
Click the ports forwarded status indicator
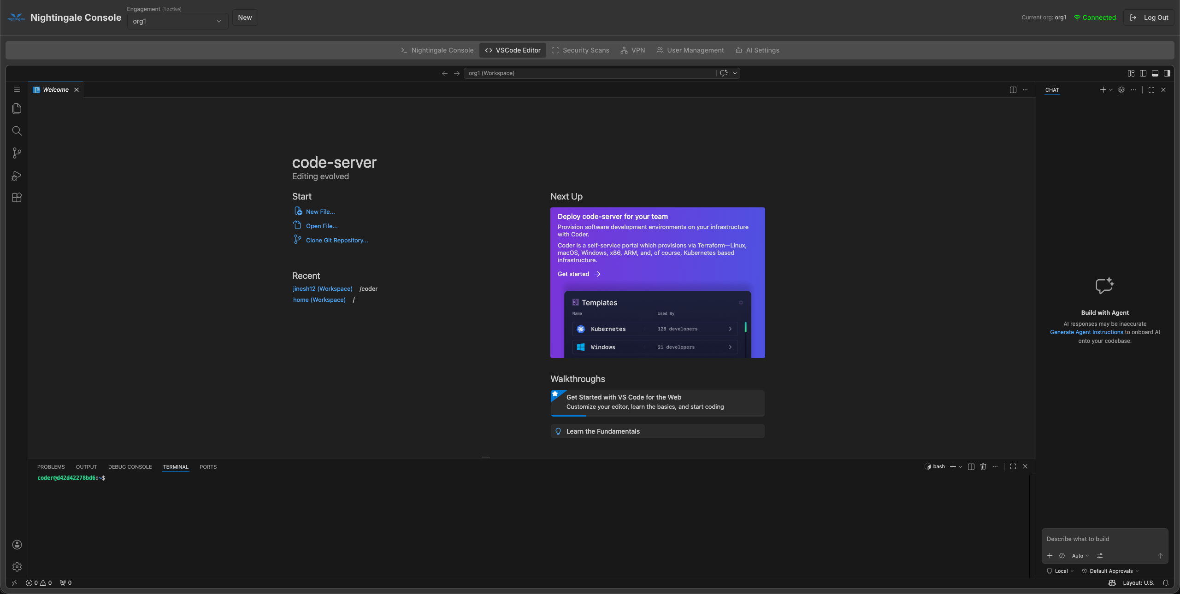click(65, 582)
